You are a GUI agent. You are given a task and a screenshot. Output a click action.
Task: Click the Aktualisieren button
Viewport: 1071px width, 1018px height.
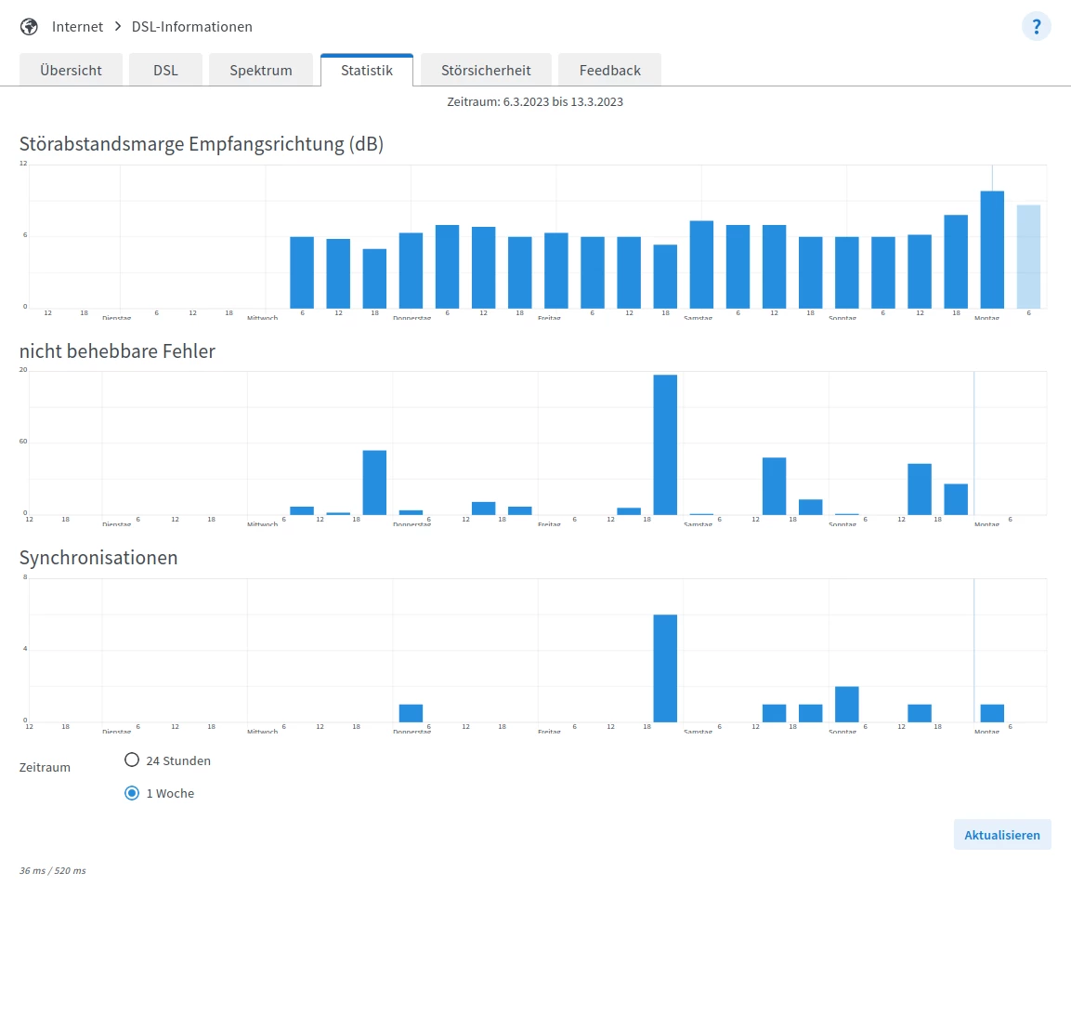pos(1002,835)
